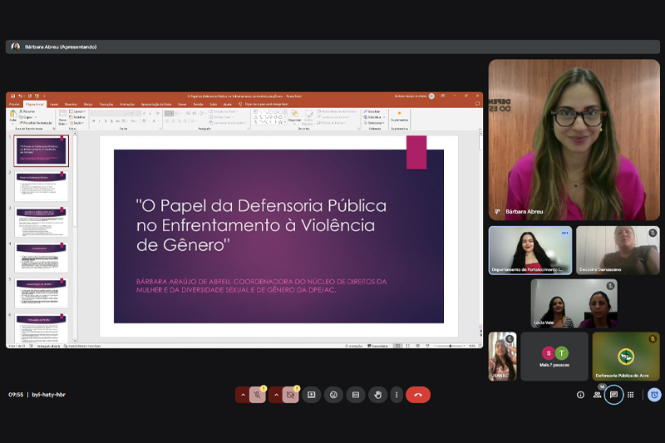Image resolution: width=665 pixels, height=443 pixels.
Task: Switch to reading view icon in status bar
Action: click(418, 346)
